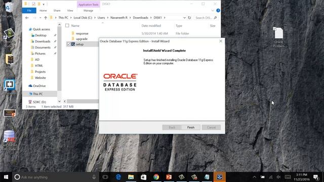Open the HTML folder in sidebar
This screenshot has width=324, height=182.
point(39,66)
